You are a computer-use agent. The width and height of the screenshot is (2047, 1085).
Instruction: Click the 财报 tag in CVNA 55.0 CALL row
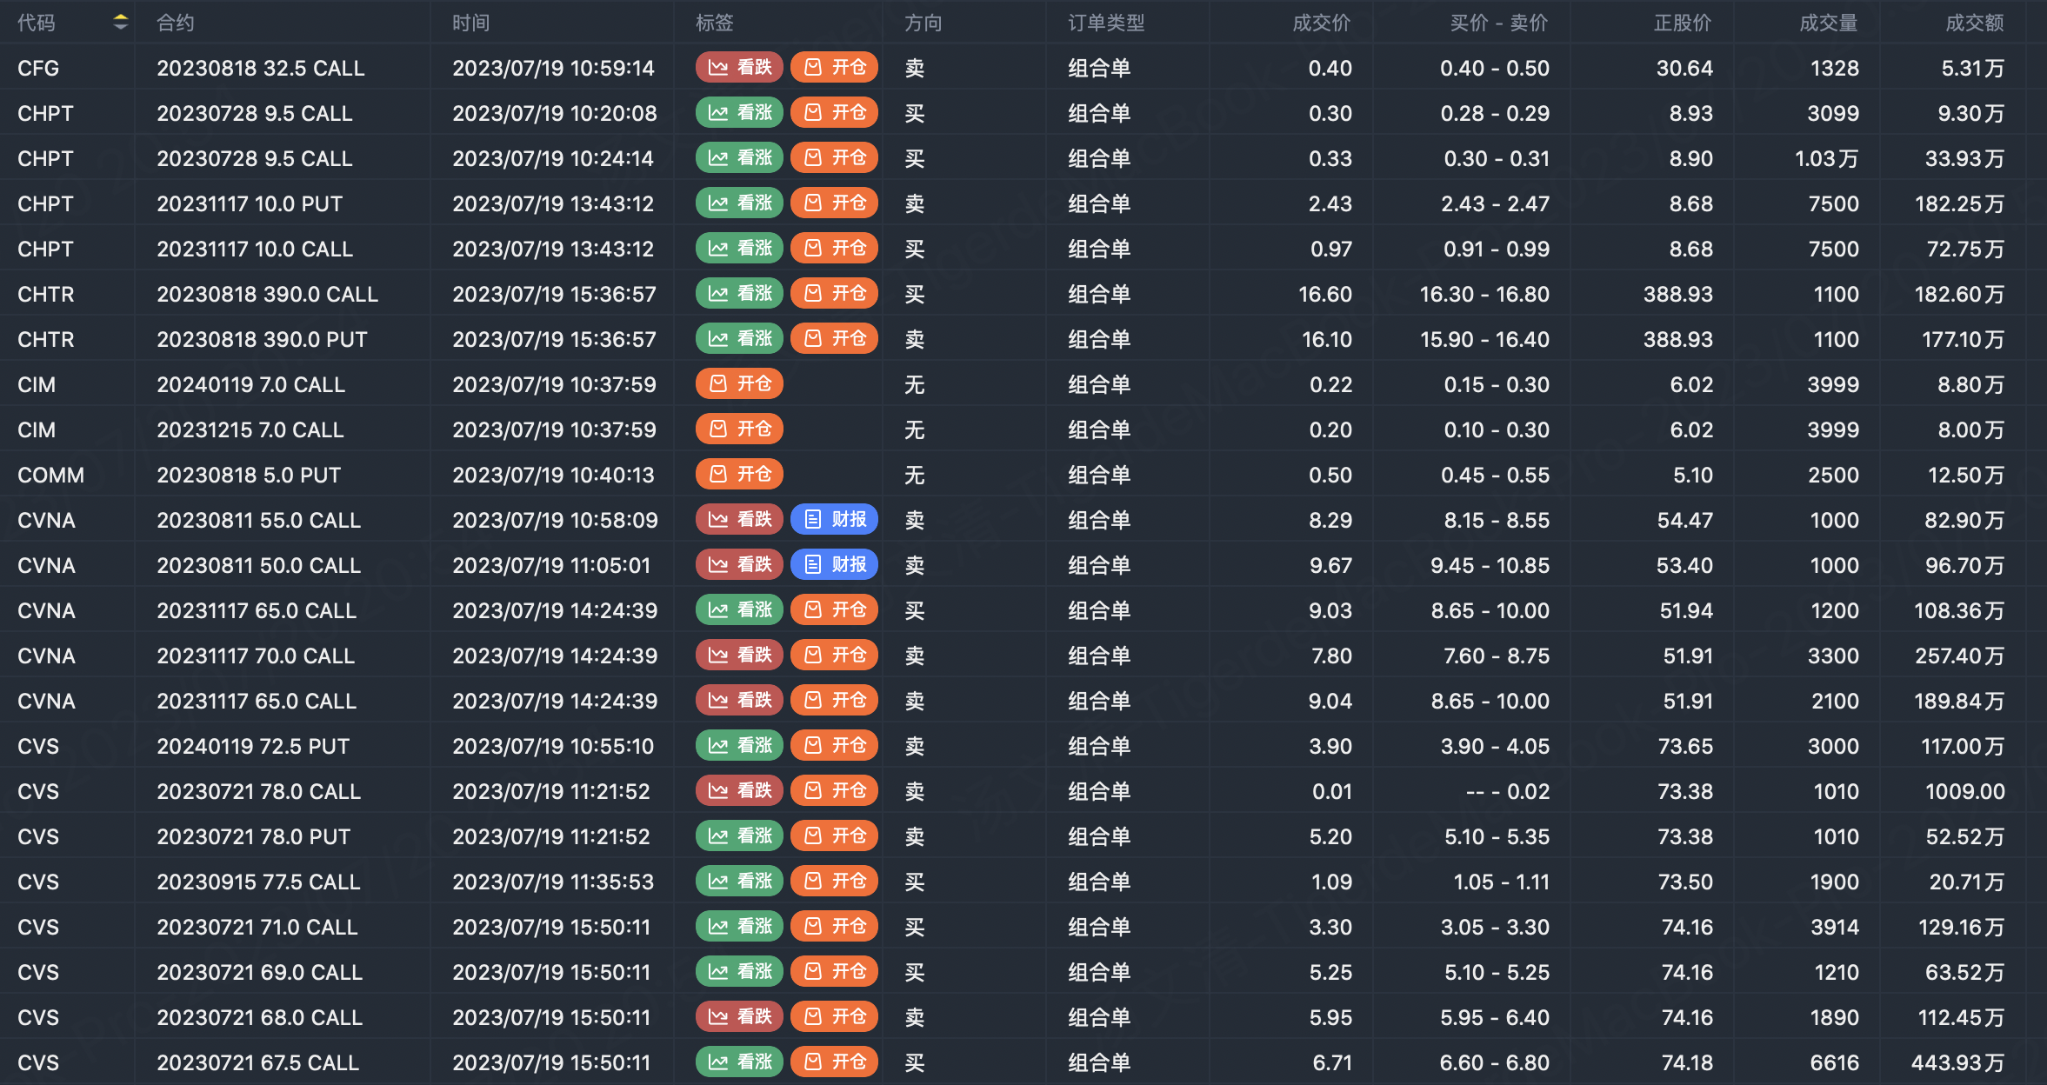tap(834, 520)
